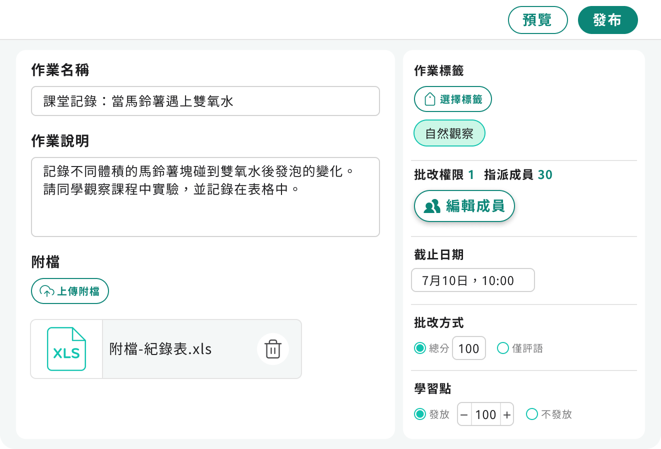The image size is (661, 449).
Task: Click the file name 附檔-紀錄表.xls
Action: click(160, 349)
